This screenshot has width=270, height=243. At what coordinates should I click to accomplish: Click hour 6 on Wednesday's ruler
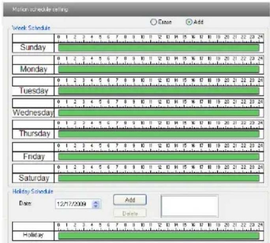[x=108, y=102]
